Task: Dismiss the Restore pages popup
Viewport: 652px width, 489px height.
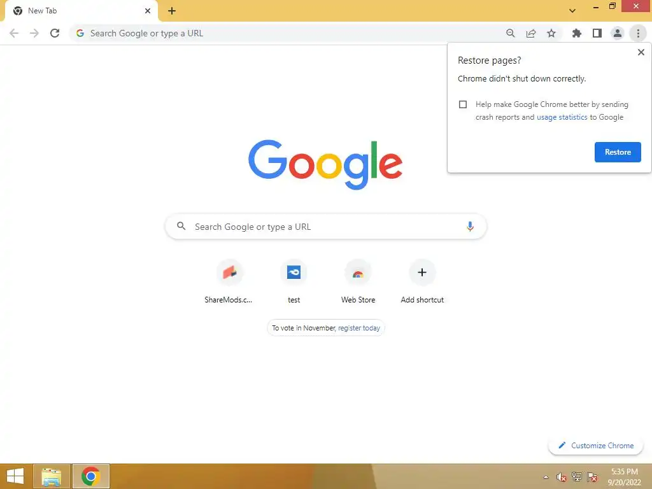Action: 641,52
